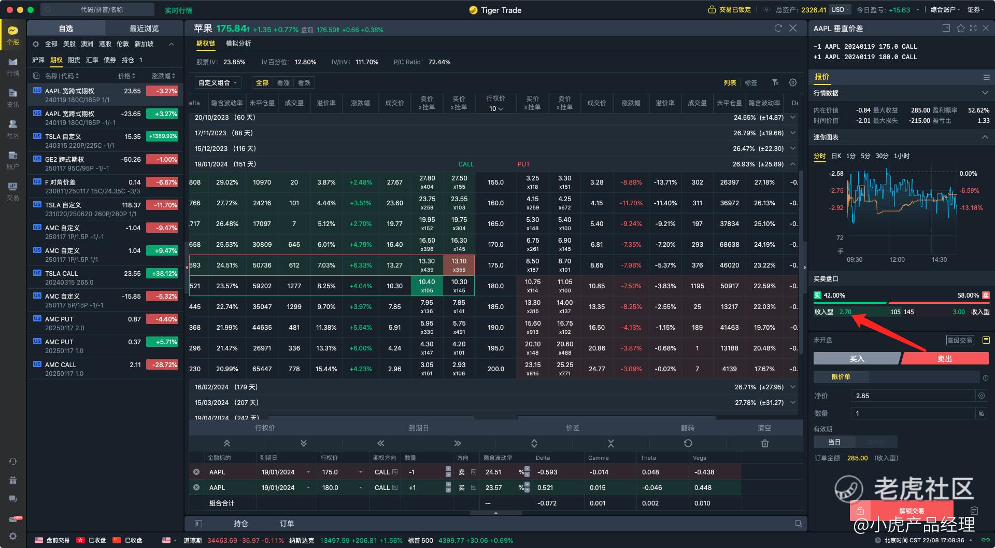995x548 pixels.
Task: Open the 自定义组合 strategy dropdown
Action: [x=218, y=82]
